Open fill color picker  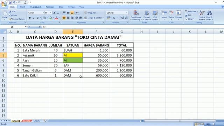54,18
